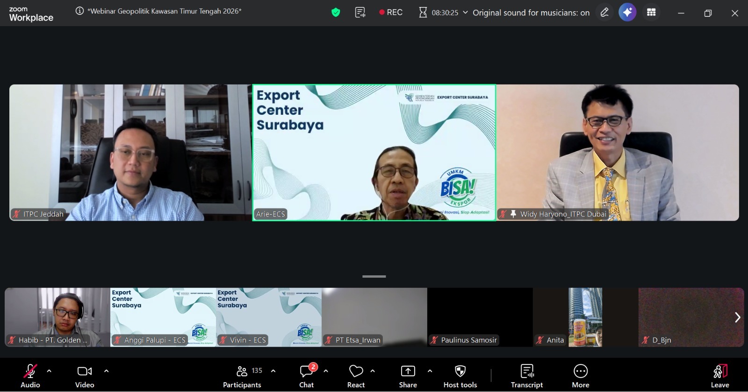Click the pencil annotate icon

604,13
